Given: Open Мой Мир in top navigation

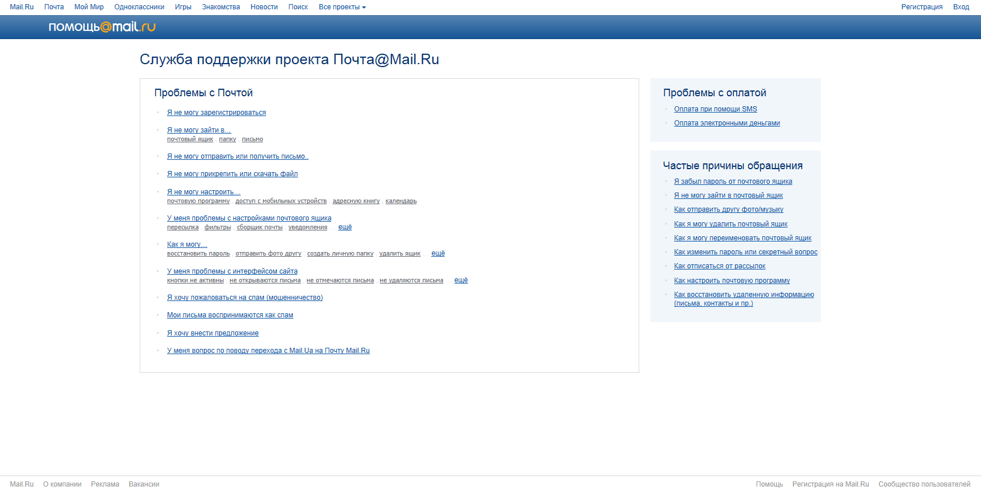Looking at the screenshot, I should (x=89, y=7).
